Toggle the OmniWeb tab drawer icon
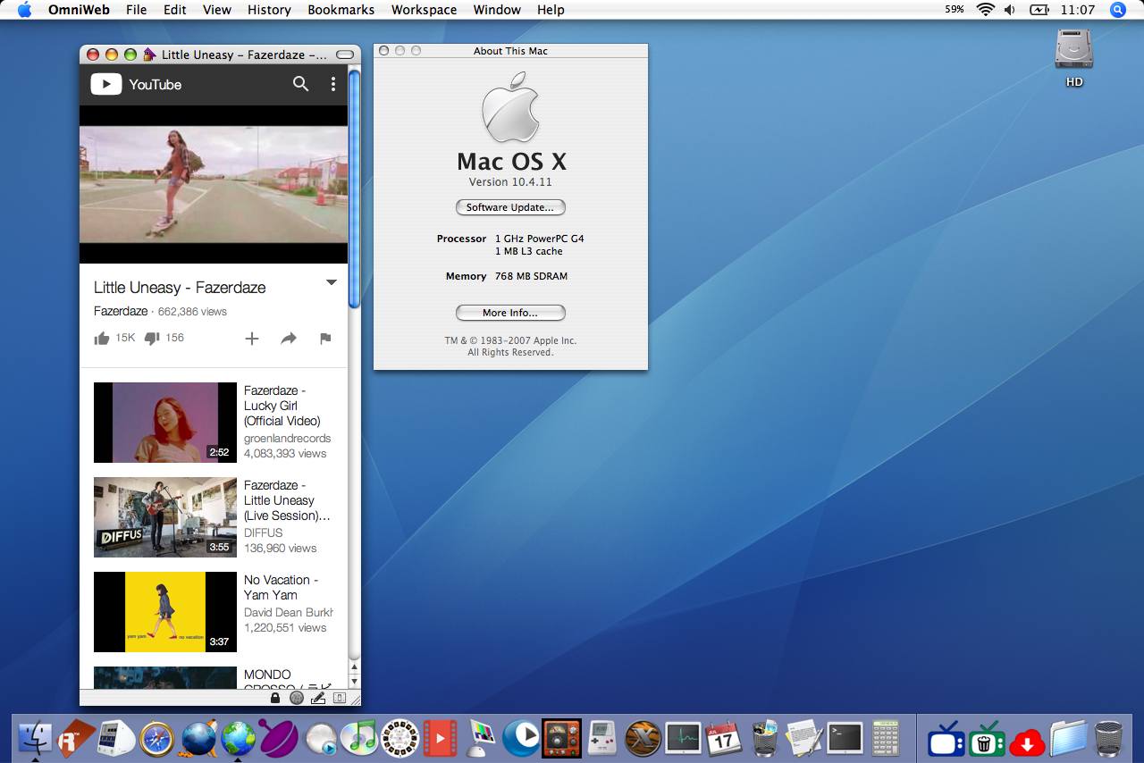This screenshot has width=1144, height=763. (x=340, y=698)
